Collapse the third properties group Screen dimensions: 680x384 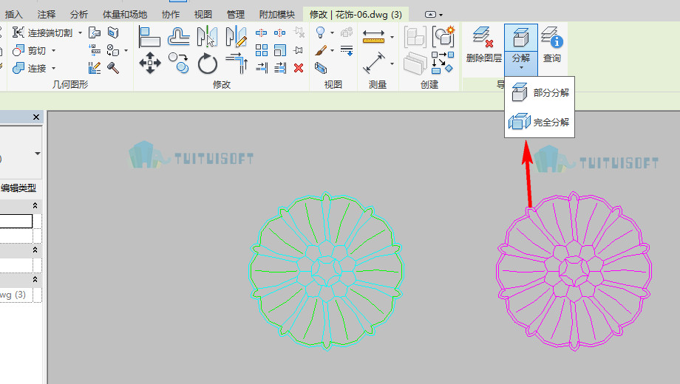tap(35, 280)
